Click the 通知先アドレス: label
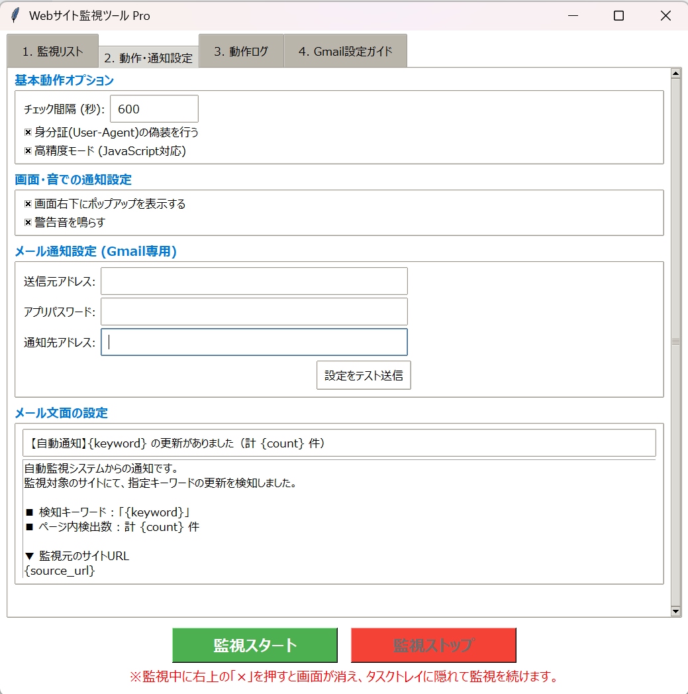The height and width of the screenshot is (694, 688). coord(60,343)
